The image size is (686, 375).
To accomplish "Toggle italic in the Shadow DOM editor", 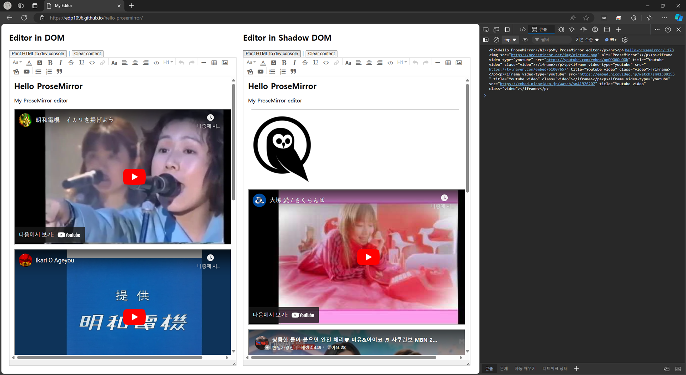I will (x=294, y=63).
